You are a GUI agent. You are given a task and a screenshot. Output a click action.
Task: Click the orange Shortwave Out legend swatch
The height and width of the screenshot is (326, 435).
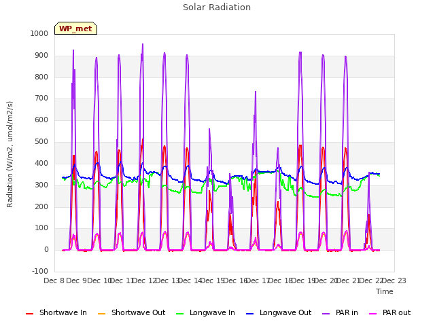click(102, 314)
